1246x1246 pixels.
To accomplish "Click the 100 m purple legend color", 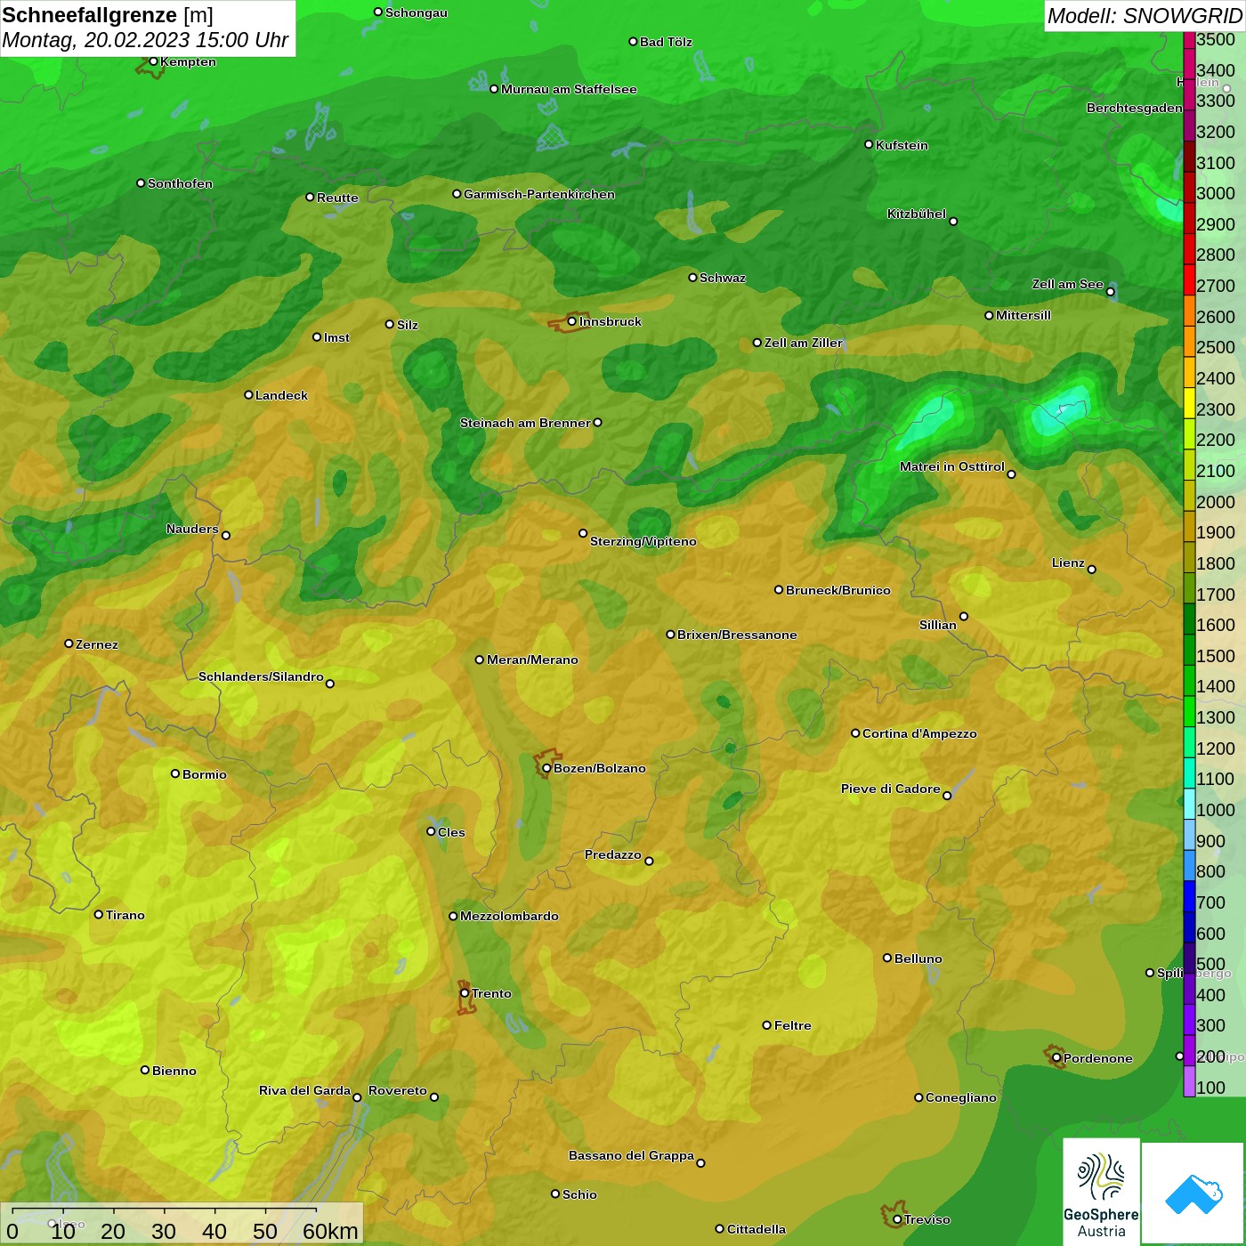I will pos(1189,1081).
